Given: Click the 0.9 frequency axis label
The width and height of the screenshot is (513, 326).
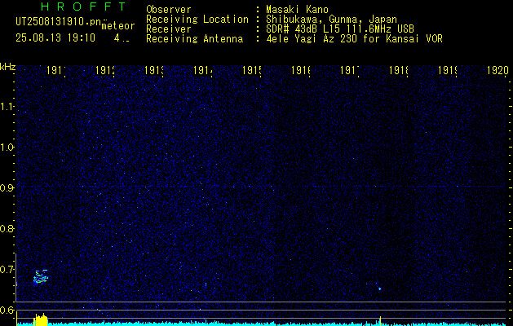Looking at the screenshot, I should click(x=7, y=187).
